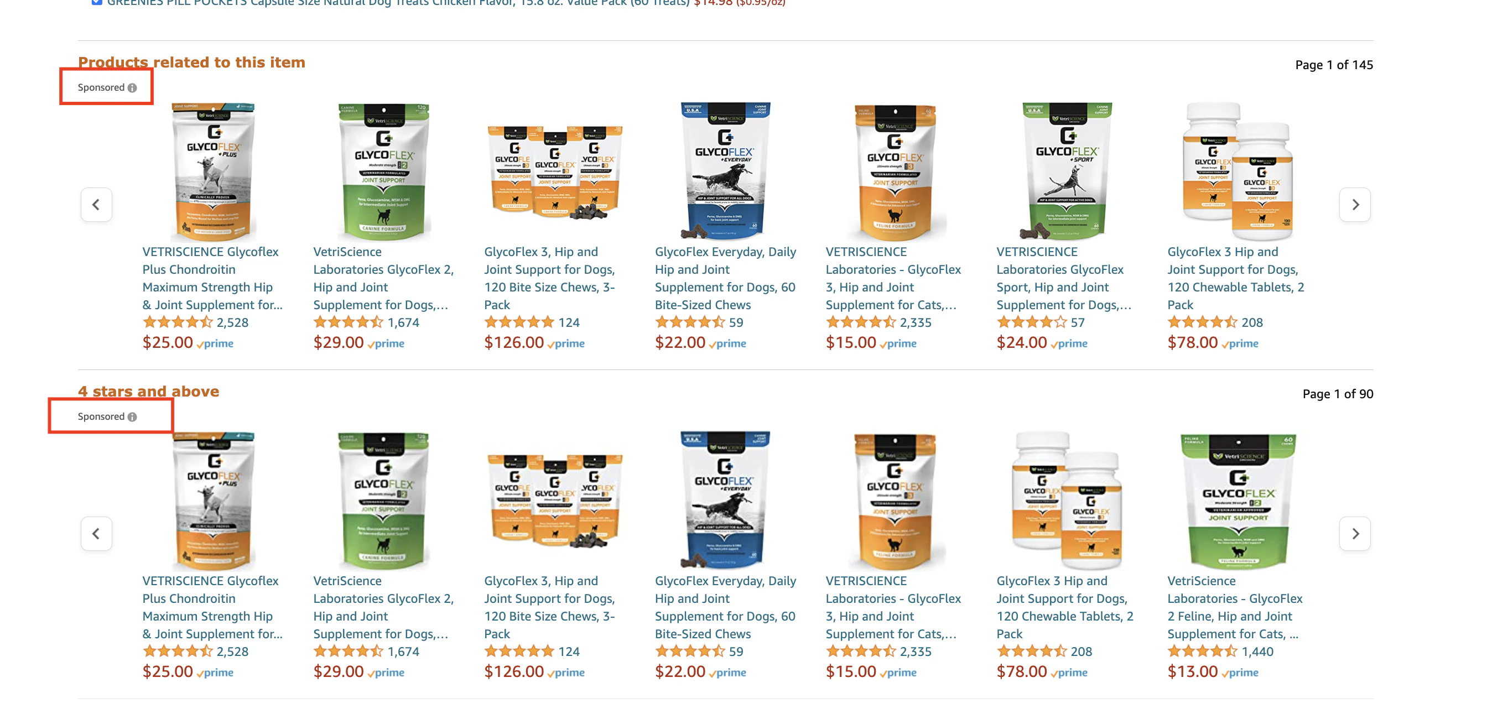1487x719 pixels.
Task: Click the GlycoFlex 3 three-pack image in top row
Action: [x=555, y=172]
